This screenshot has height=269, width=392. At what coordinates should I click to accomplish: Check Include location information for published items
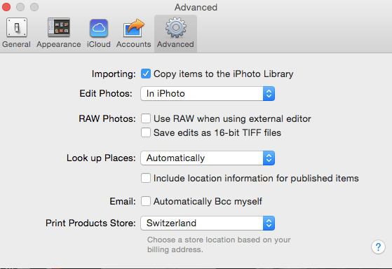pyautogui.click(x=146, y=178)
